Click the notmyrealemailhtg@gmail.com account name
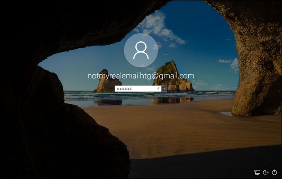 coord(141,76)
